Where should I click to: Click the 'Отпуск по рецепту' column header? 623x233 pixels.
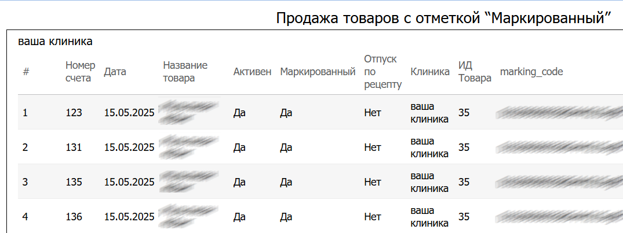tap(382, 72)
